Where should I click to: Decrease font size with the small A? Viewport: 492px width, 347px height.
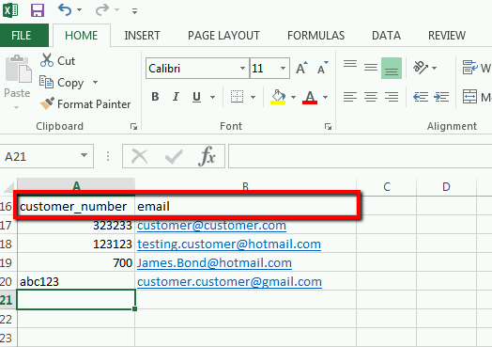(x=322, y=68)
